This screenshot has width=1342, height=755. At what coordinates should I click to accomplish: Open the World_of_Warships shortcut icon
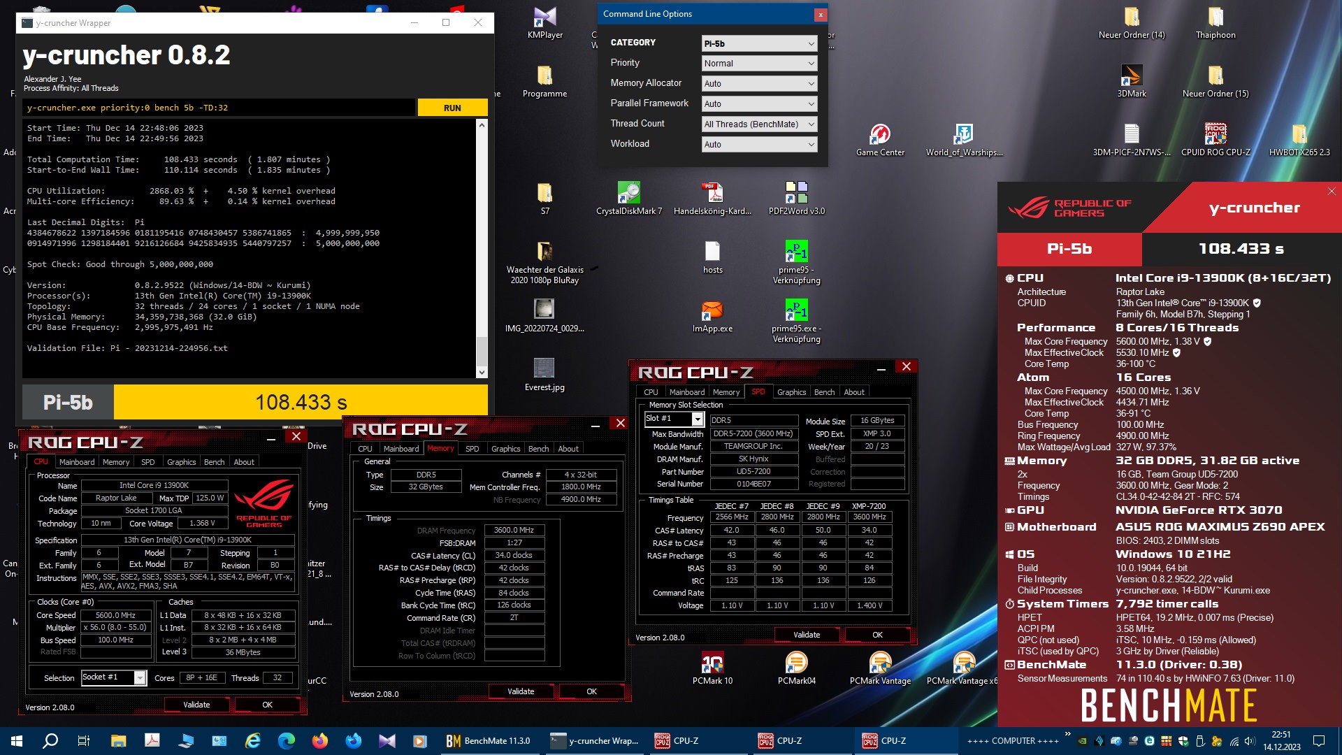point(964,139)
